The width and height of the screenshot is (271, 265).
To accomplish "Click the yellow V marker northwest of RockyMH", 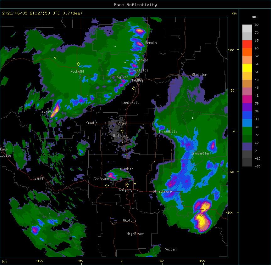I will pos(55,58).
